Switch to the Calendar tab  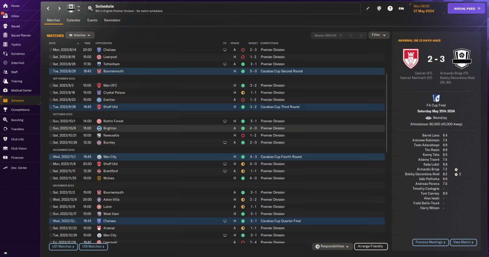pyautogui.click(x=73, y=20)
